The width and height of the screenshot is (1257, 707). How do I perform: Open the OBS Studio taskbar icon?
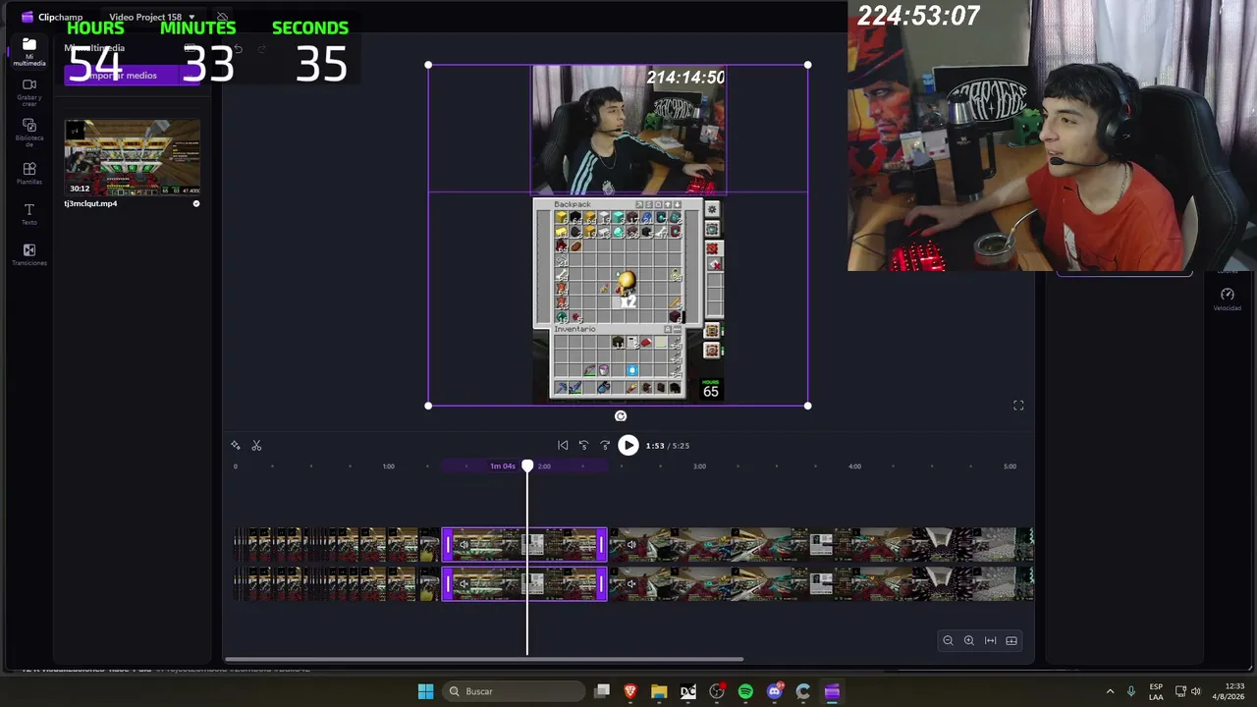click(x=717, y=691)
